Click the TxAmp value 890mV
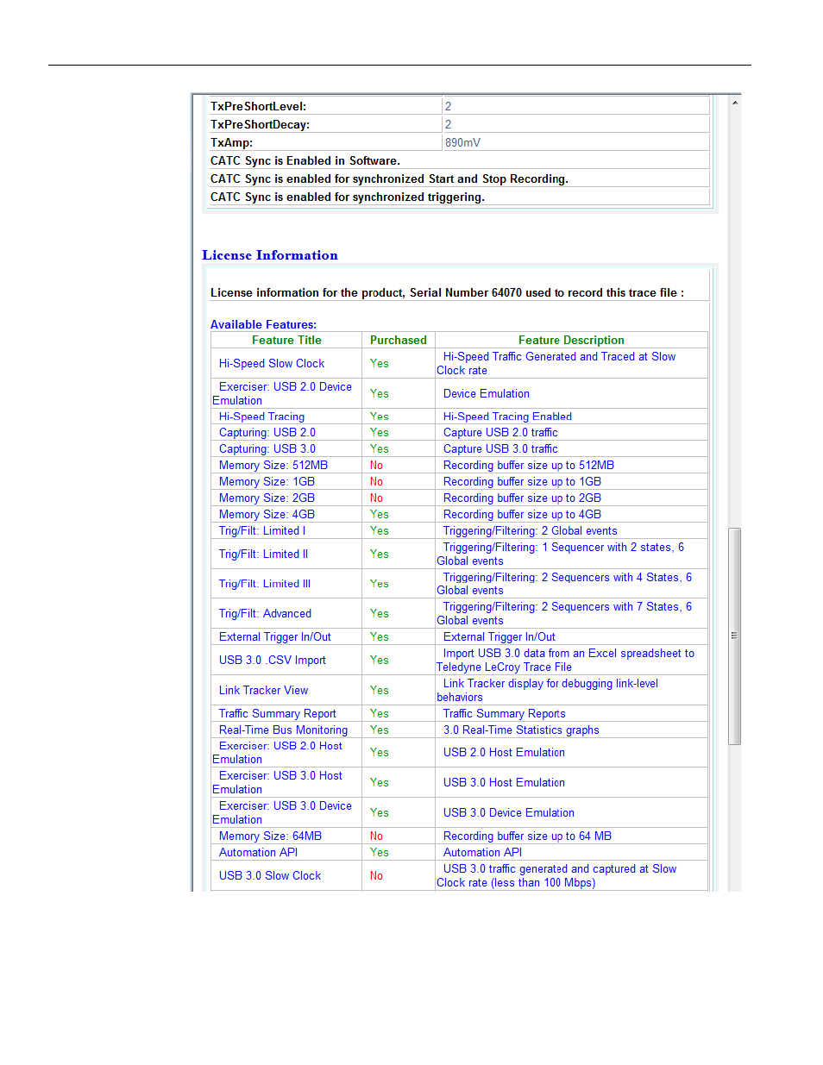This screenshot has height=1065, width=823. (462, 143)
